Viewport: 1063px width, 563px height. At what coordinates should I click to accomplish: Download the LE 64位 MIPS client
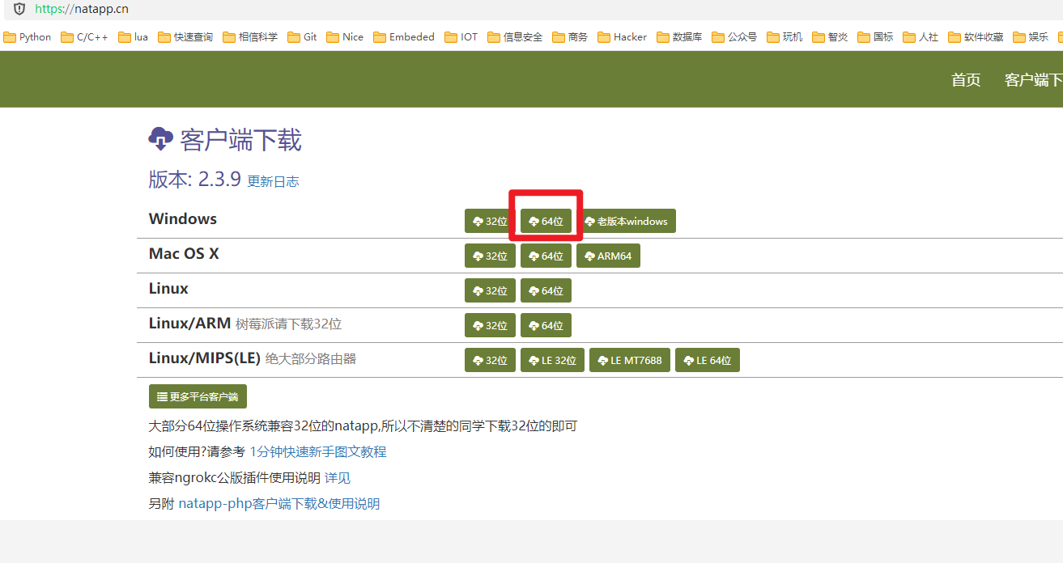[708, 360]
